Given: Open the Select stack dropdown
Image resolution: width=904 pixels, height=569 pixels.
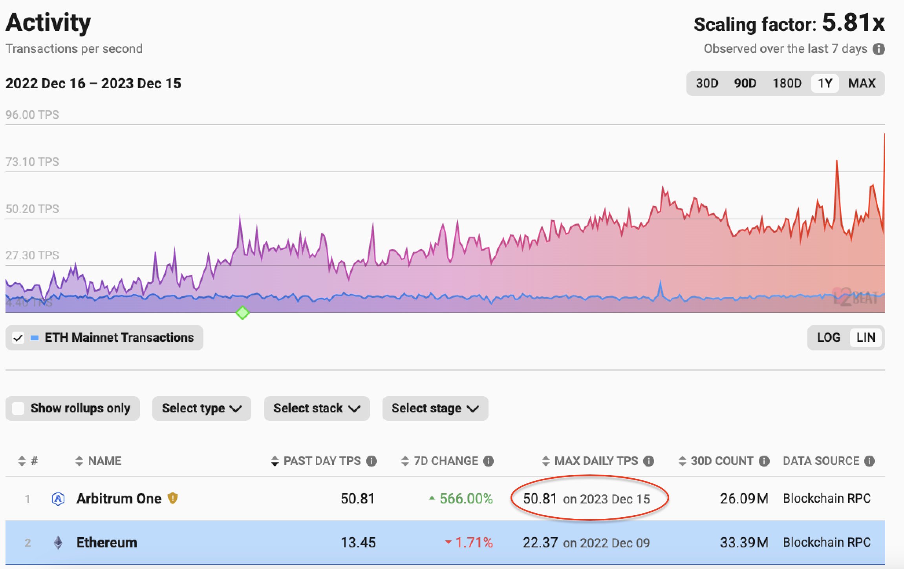Looking at the screenshot, I should point(317,409).
